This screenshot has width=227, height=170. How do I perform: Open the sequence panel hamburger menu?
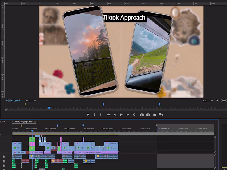click(x=35, y=122)
